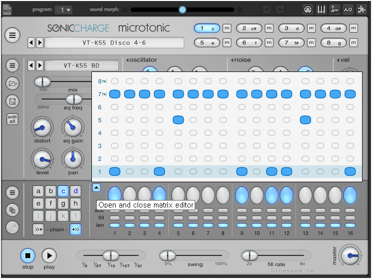Image resolution: width=372 pixels, height=279 pixels.
Task: Click the level knob
Action: (42, 159)
